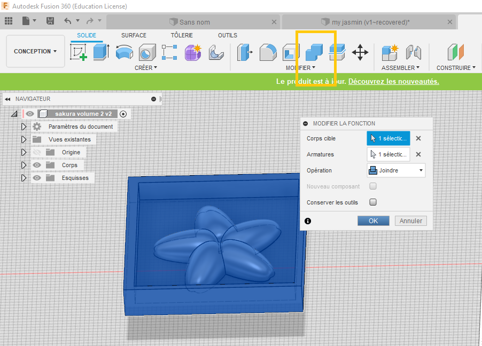Screen dimensions: 482x346
Task: Select the Hole tool
Action: [x=147, y=52]
